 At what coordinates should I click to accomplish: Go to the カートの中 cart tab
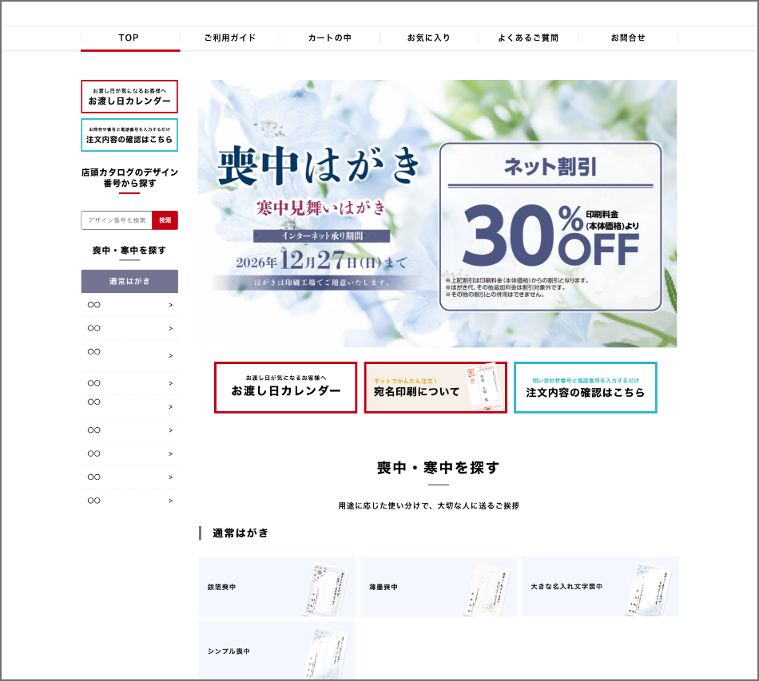click(x=330, y=38)
